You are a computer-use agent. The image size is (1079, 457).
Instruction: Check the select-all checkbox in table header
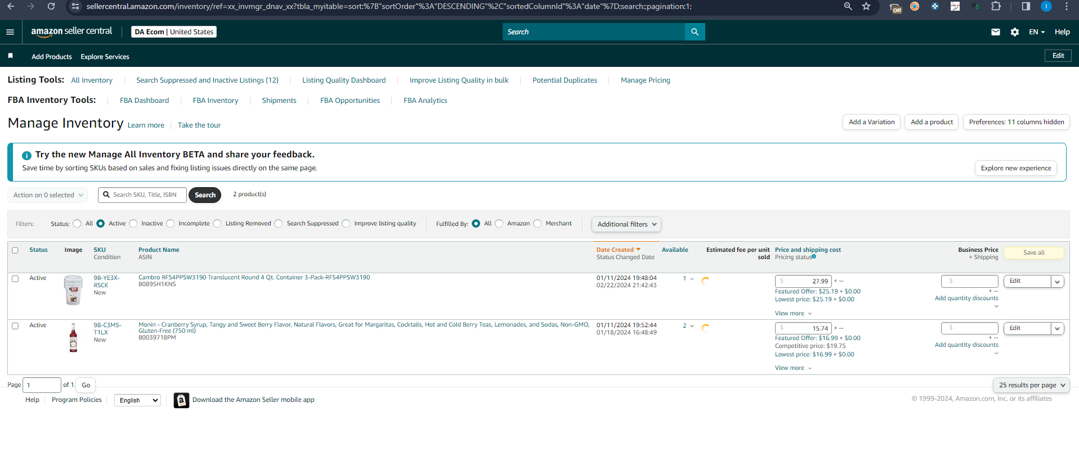(x=15, y=250)
